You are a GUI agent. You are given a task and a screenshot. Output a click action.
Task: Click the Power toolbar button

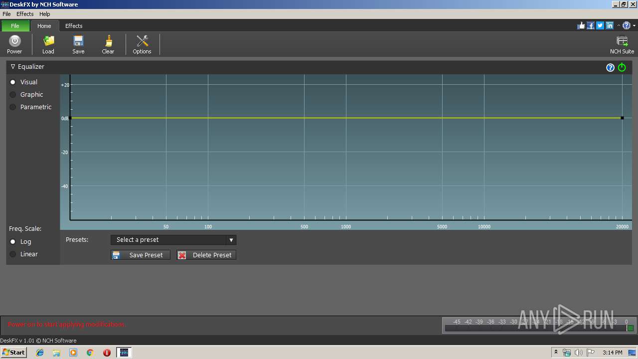point(14,44)
